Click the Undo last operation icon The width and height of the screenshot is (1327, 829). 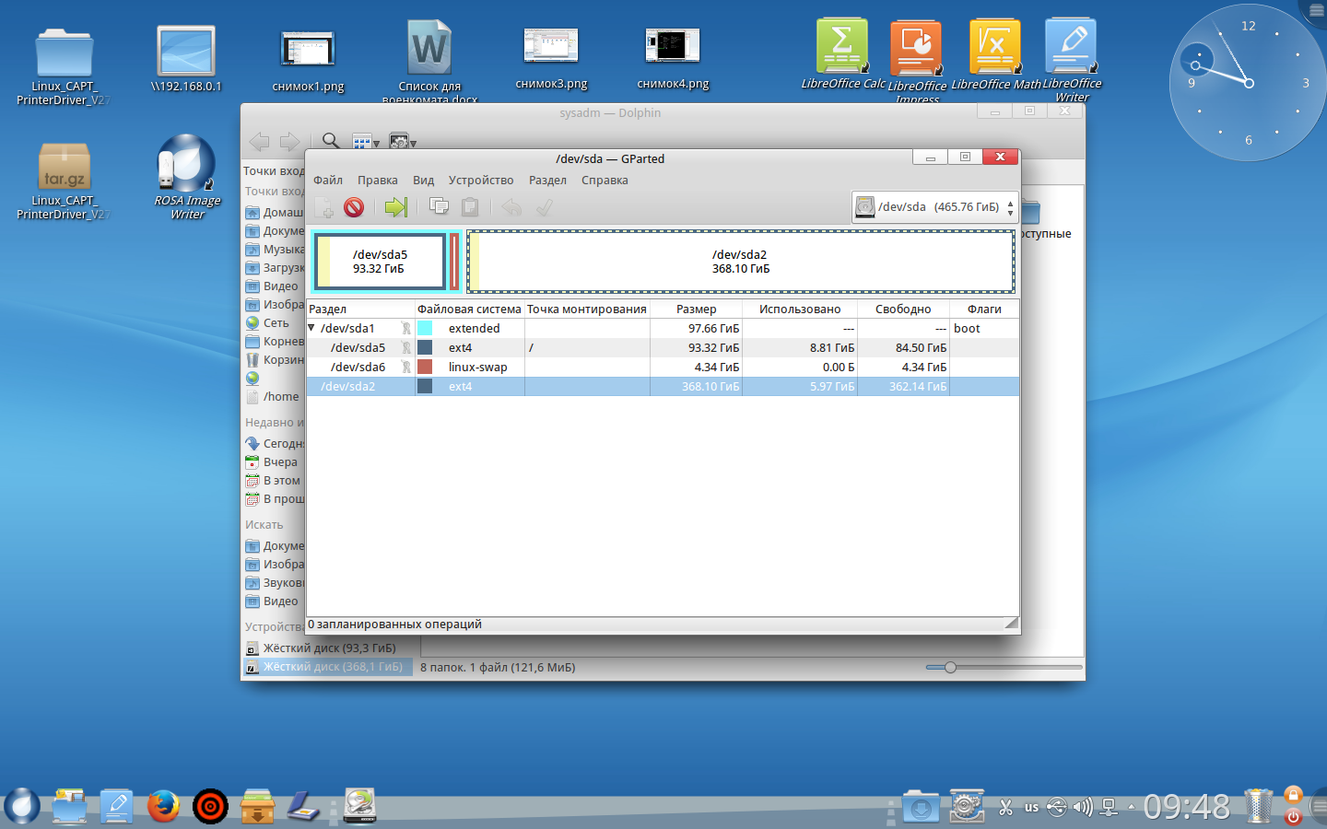pyautogui.click(x=511, y=207)
